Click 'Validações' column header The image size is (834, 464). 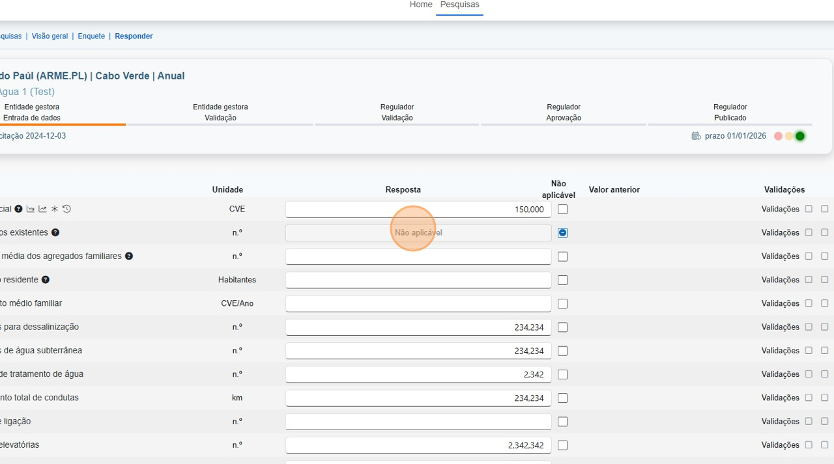784,190
